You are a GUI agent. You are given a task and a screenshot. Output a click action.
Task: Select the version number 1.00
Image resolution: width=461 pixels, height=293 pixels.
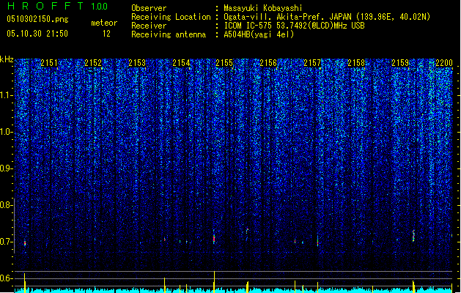coord(100,7)
